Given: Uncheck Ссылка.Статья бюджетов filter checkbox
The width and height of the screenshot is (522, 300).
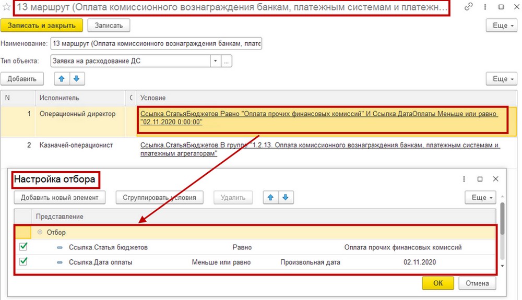Looking at the screenshot, I should 23,247.
